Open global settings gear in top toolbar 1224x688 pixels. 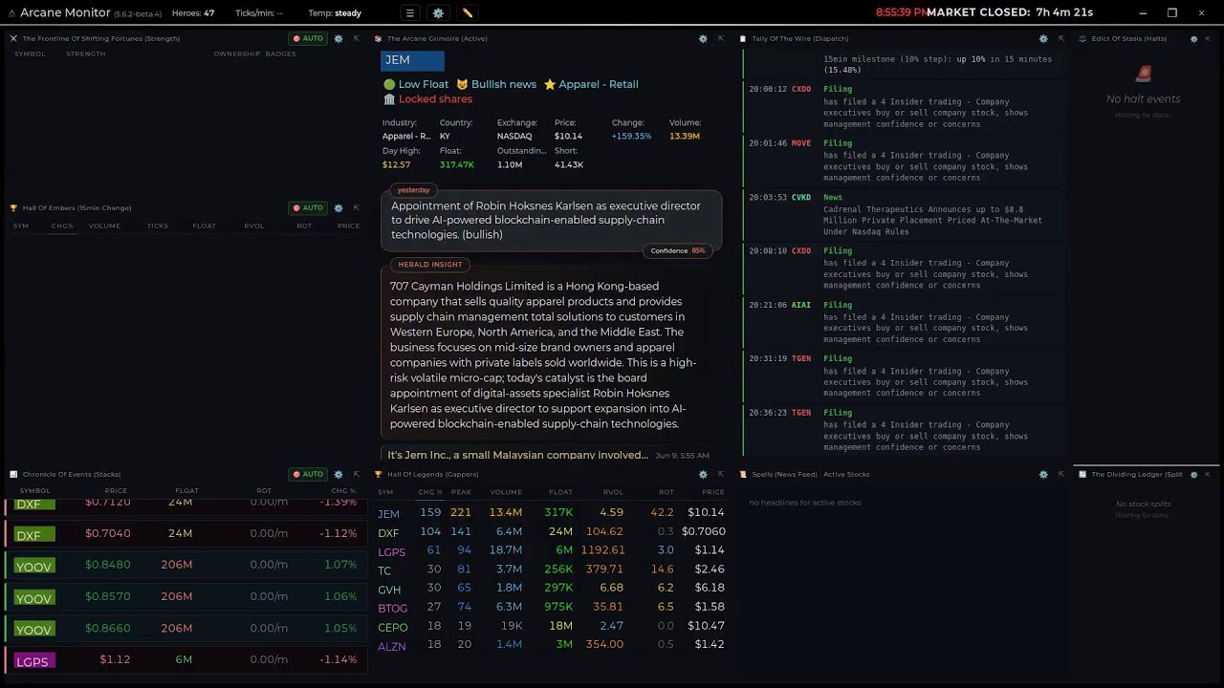coord(438,13)
